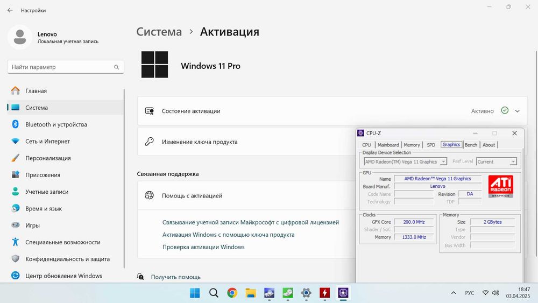
Task: Click the search magnifier in settings search
Action: (x=117, y=67)
